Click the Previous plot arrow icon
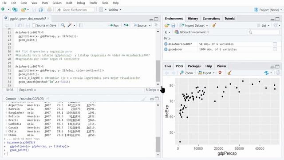The height and width of the screenshot is (160, 284). (167, 73)
